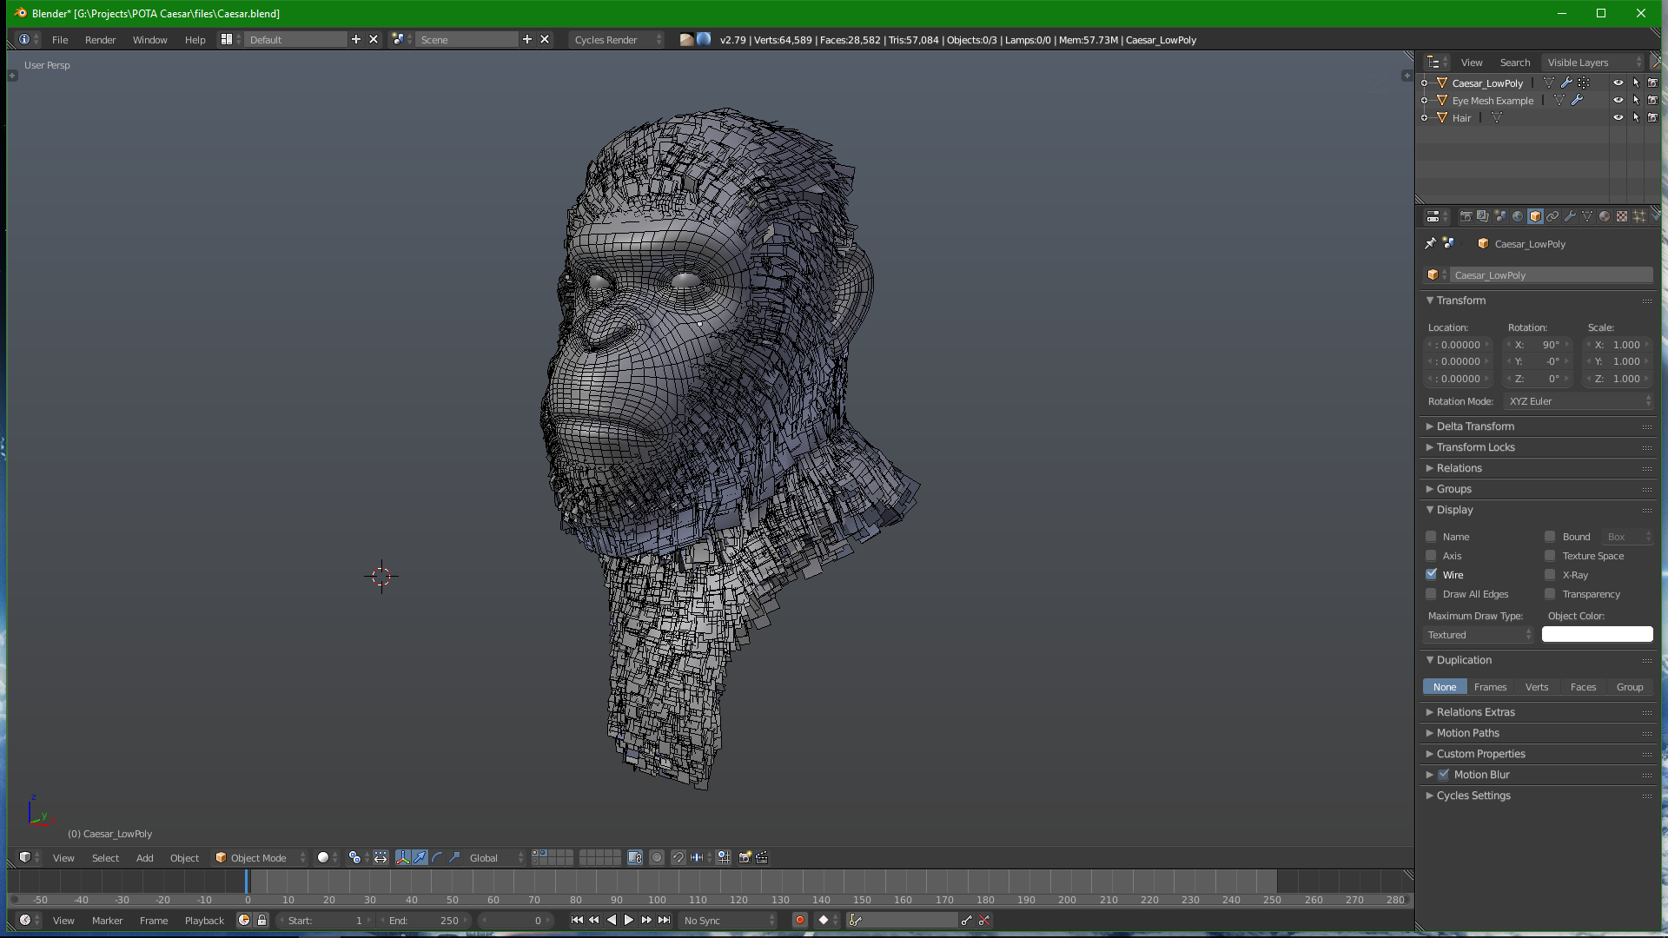Expand the Caesar_LowPoly tree item

1424,83
